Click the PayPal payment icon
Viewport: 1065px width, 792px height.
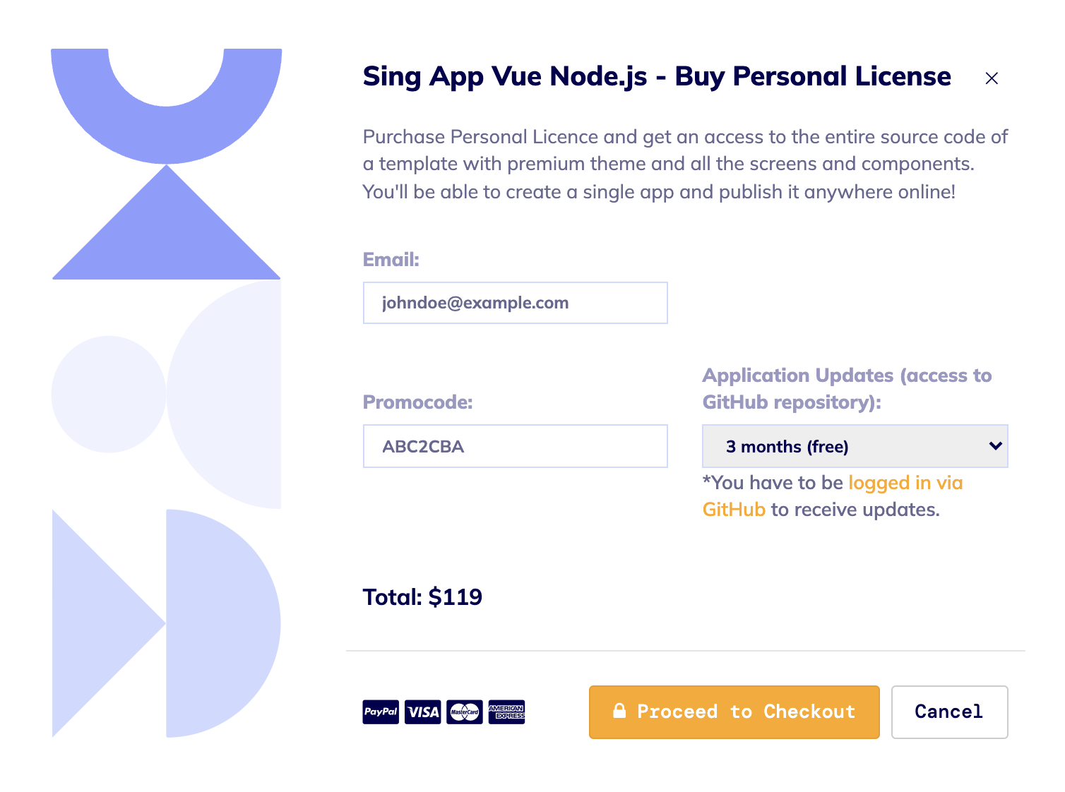pyautogui.click(x=381, y=712)
